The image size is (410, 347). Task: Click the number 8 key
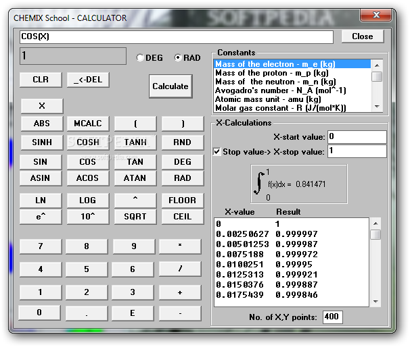87,246
